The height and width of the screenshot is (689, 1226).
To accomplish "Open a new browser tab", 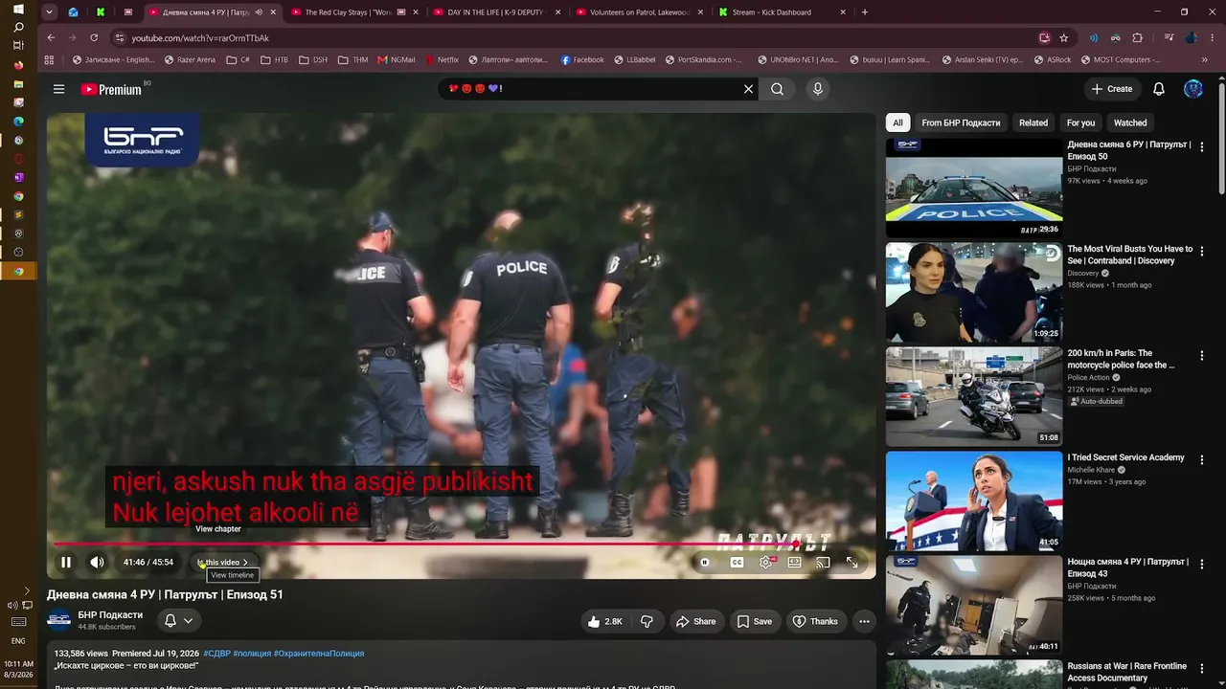I will (x=865, y=12).
